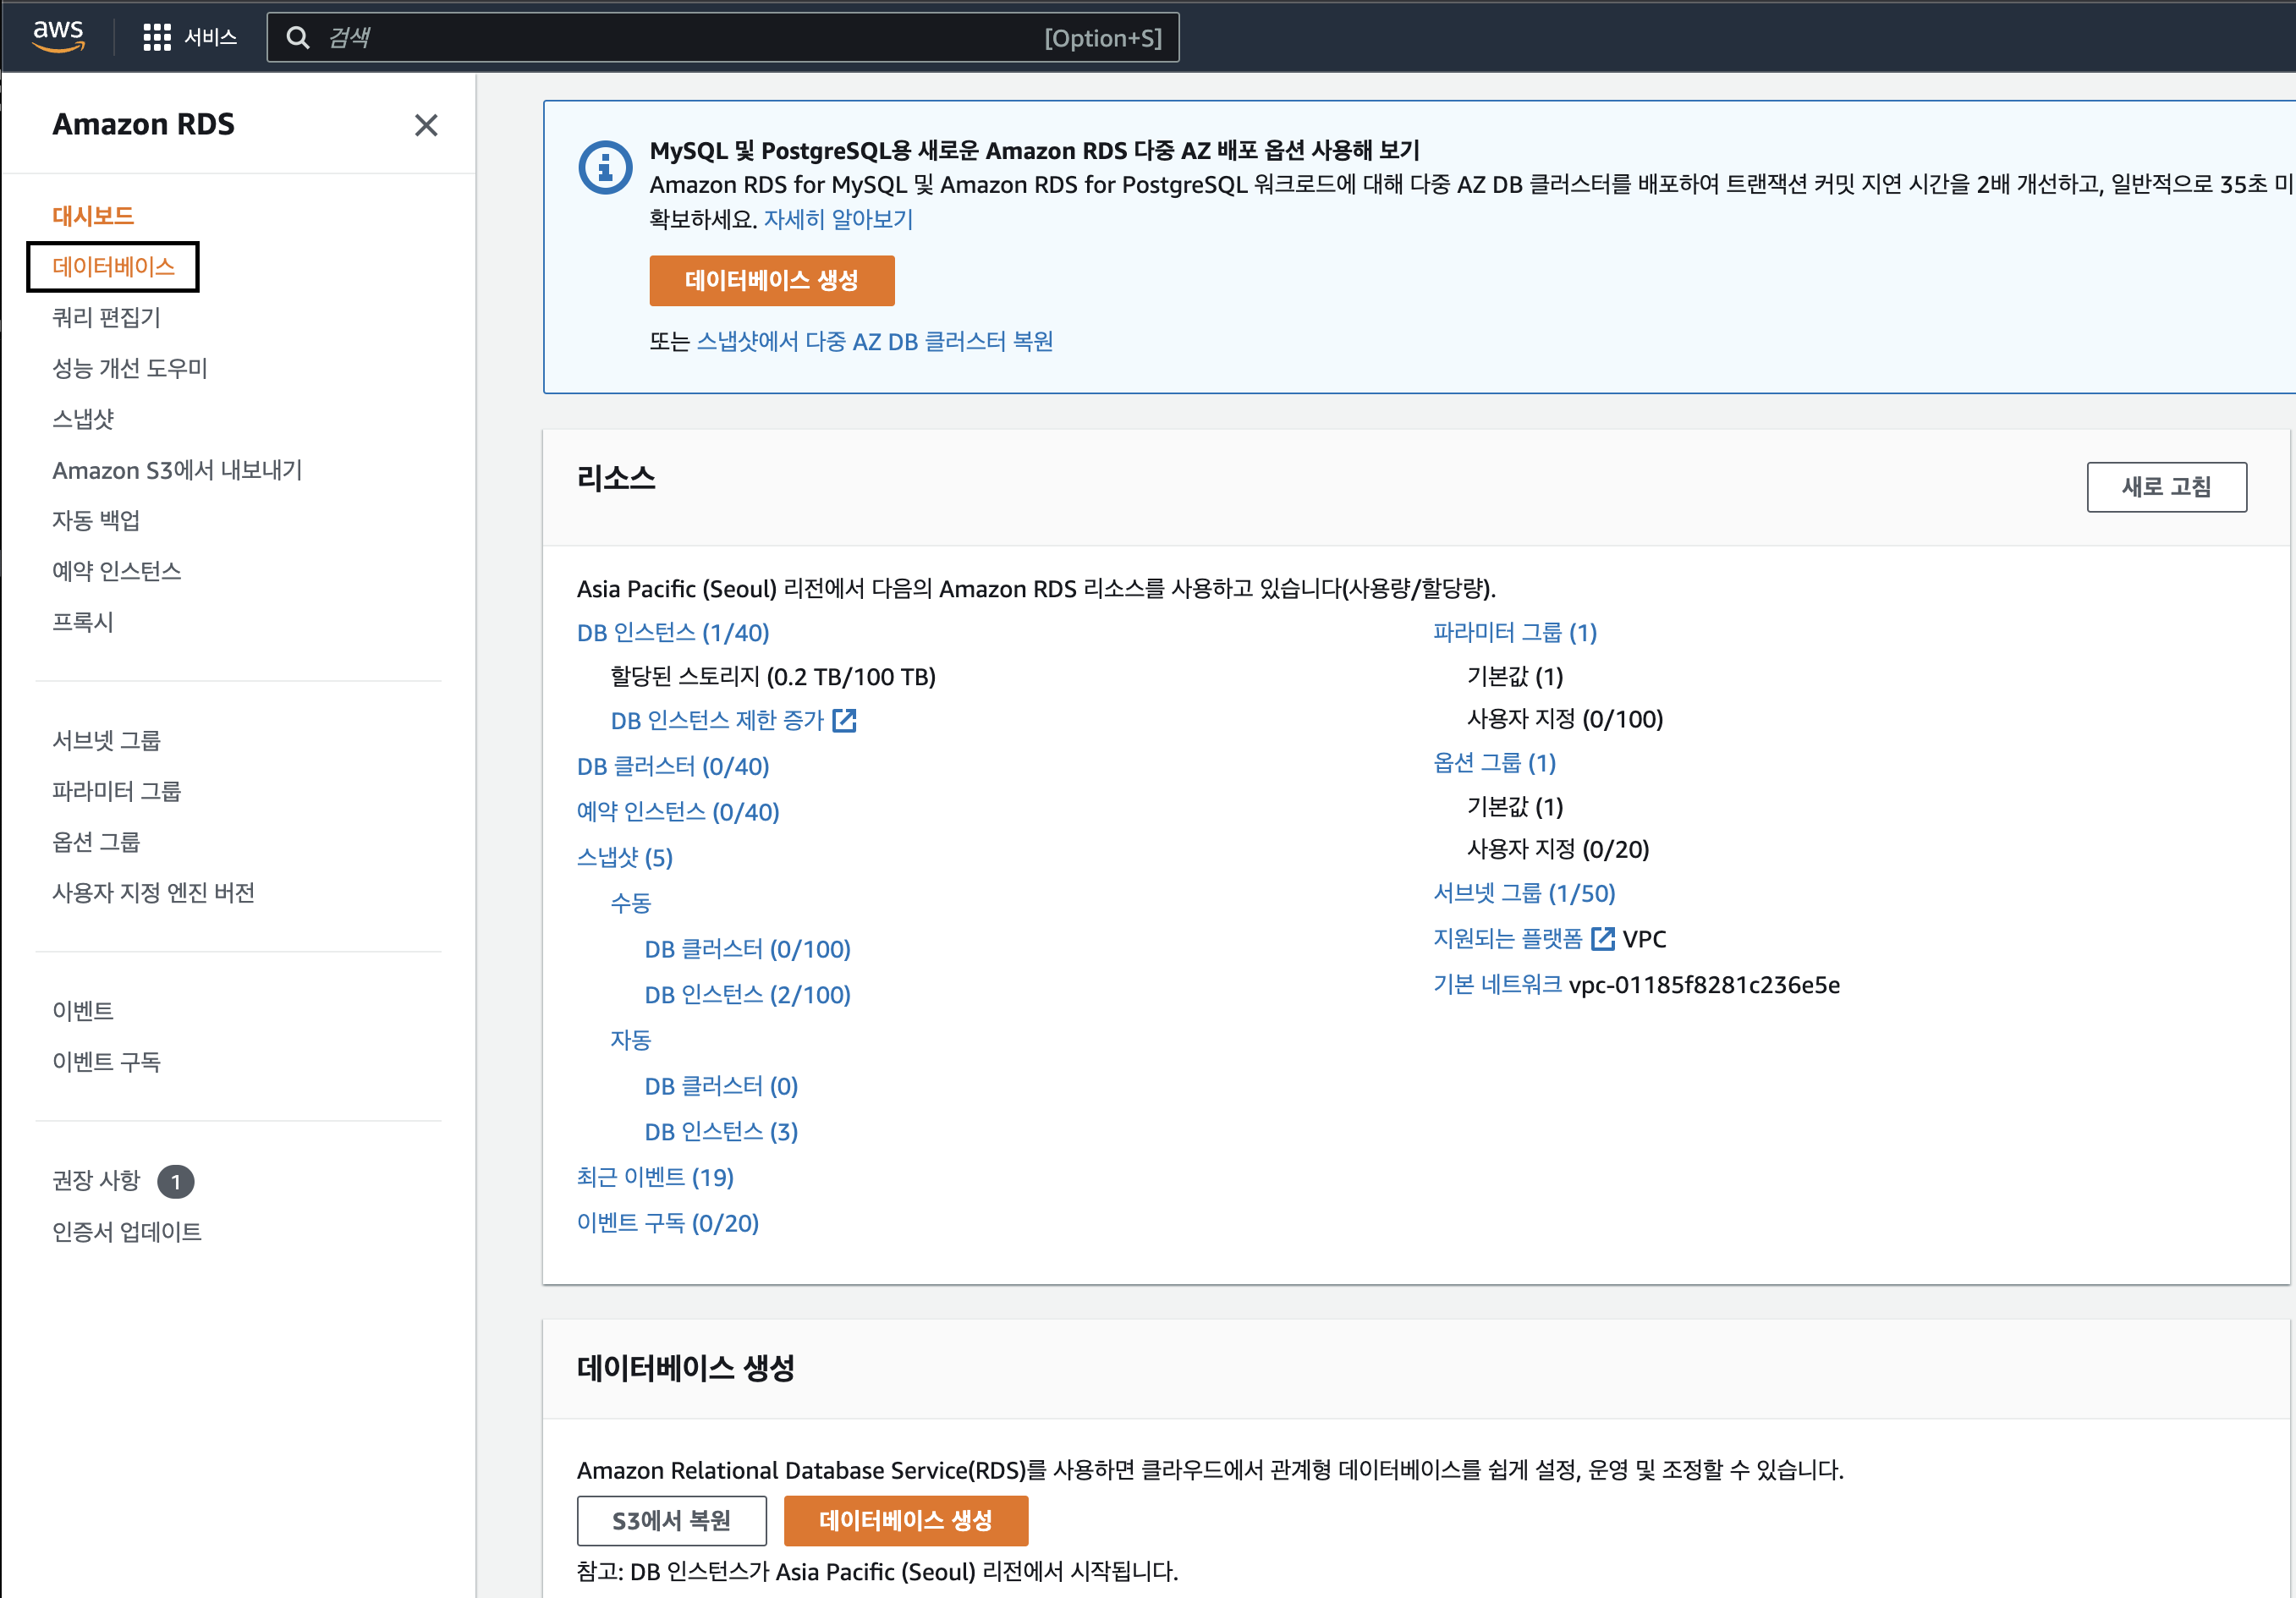Click the search magnifier icon
The image size is (2296, 1598).
tap(297, 38)
